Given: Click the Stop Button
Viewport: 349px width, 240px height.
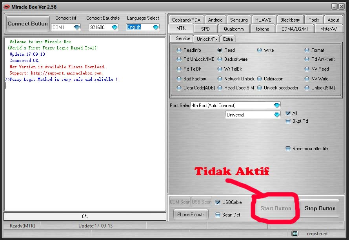Looking at the screenshot, I should [x=320, y=208].
